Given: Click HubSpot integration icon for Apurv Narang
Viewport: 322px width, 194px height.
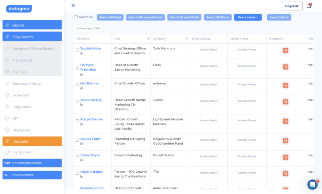Looking at the screenshot, I should click(x=285, y=102).
